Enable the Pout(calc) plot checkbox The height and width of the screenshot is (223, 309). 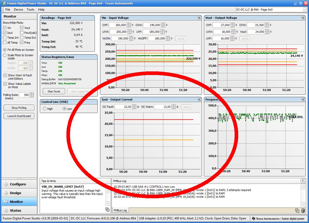tap(22, 33)
